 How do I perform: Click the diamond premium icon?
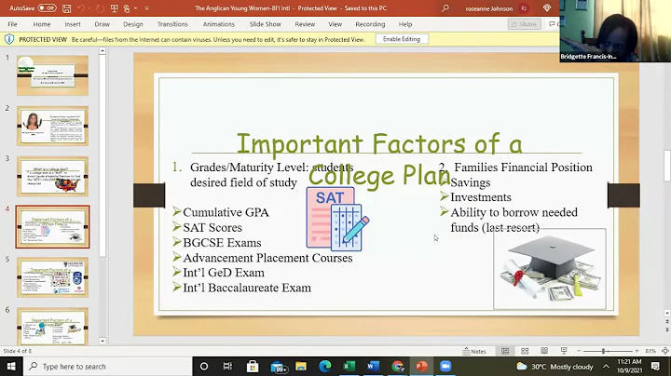pos(546,8)
